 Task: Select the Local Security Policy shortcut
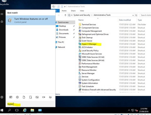click(90, 50)
